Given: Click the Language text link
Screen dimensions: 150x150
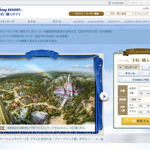Looking at the screenshot, I should (x=118, y=3).
